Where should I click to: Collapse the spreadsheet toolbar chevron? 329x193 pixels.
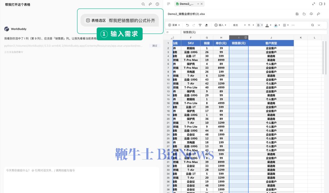pos(319,25)
